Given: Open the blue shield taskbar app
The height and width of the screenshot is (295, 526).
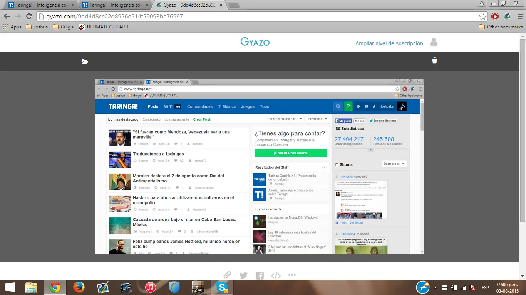Looking at the screenshot, I should click(174, 287).
